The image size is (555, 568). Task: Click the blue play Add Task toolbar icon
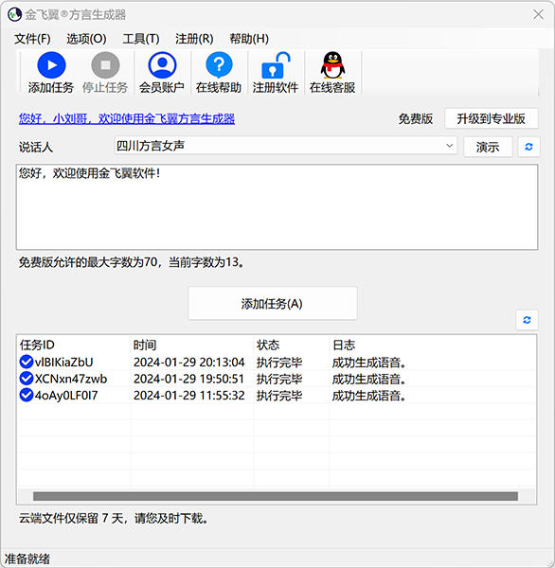[x=51, y=65]
